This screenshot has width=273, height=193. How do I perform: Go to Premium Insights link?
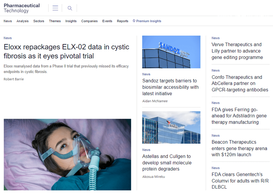point(149,21)
